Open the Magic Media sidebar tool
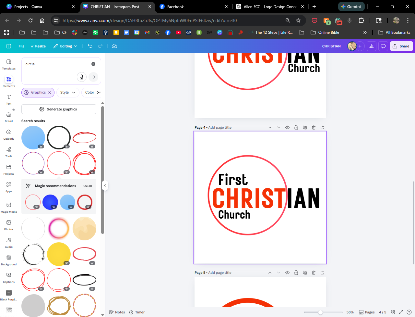 pos(9,207)
